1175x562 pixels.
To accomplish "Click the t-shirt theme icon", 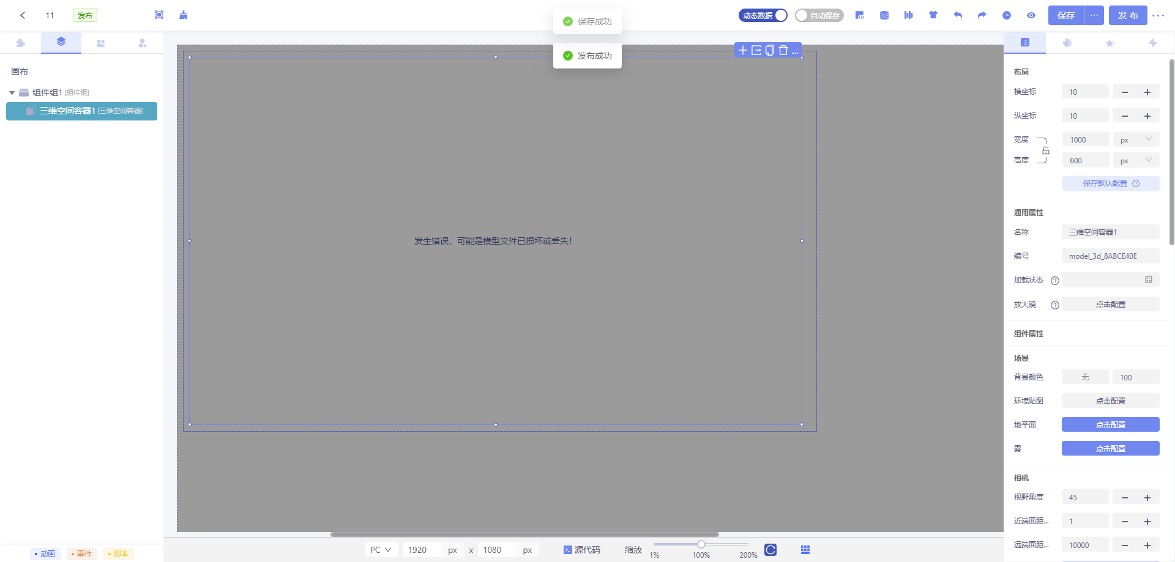I will click(x=933, y=15).
